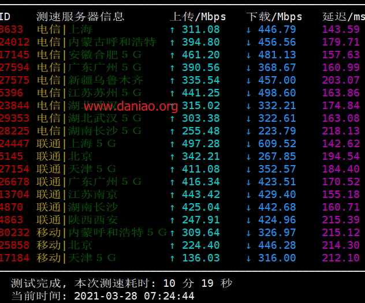Screen dimensions: 365x303
Task: Click the 上传/Mbps column header
Action: [198, 17]
